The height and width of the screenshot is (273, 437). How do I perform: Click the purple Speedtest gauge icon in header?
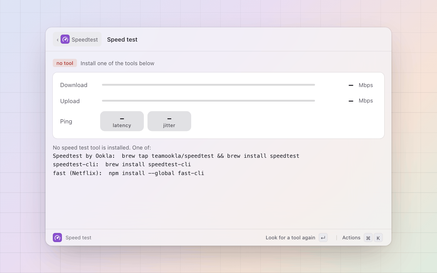tap(65, 39)
